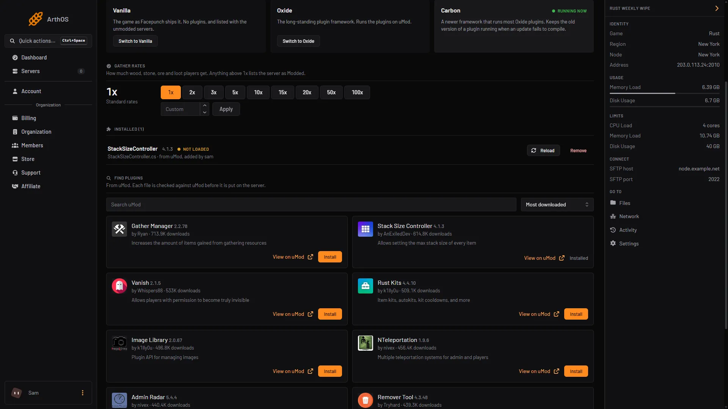728x409 pixels.
Task: Decrease the custom gather rate with down arrow
Action: [205, 112]
